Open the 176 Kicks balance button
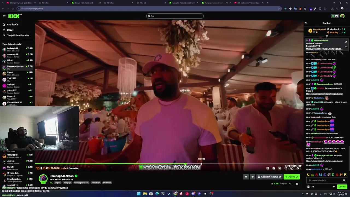This screenshot has width=350, height=197. 335,16
